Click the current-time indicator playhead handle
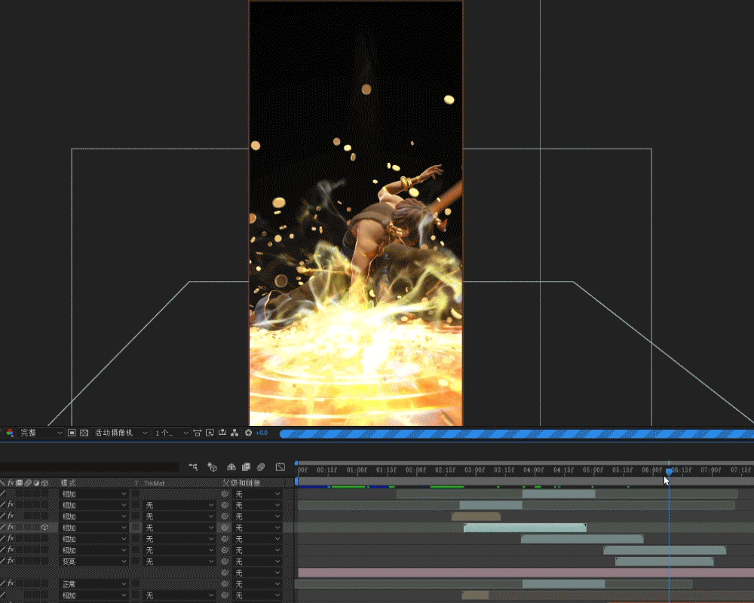The height and width of the screenshot is (603, 754). click(x=669, y=471)
